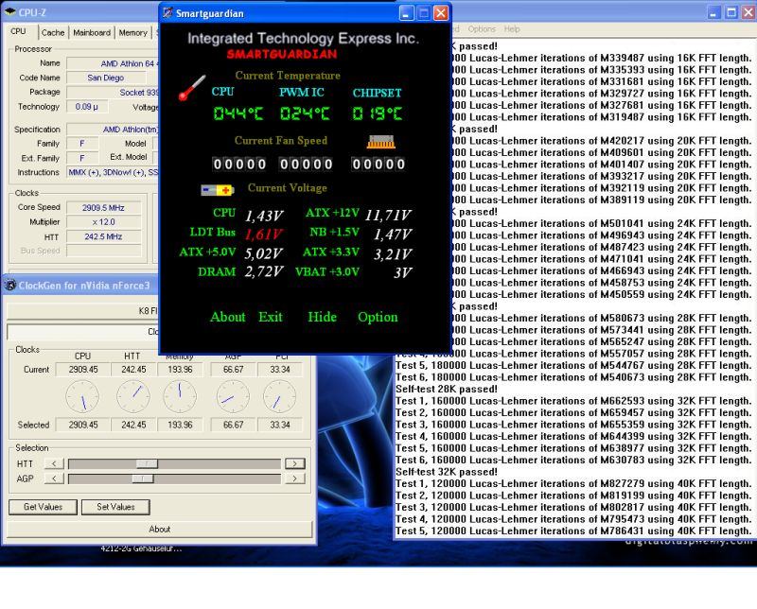Image resolution: width=757 pixels, height=609 pixels.
Task: Click the NB +1.5V reading 1,47V
Action: (x=393, y=235)
